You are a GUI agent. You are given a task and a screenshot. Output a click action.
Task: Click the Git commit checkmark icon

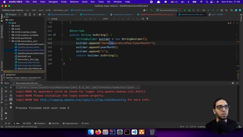point(213,10)
